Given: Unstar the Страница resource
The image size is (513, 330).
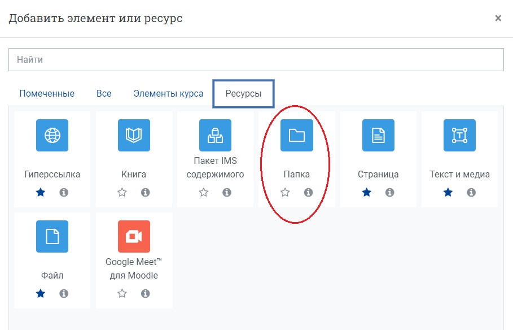Looking at the screenshot, I should pos(366,192).
